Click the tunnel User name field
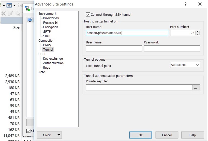The image size is (208, 141). click(114, 48)
